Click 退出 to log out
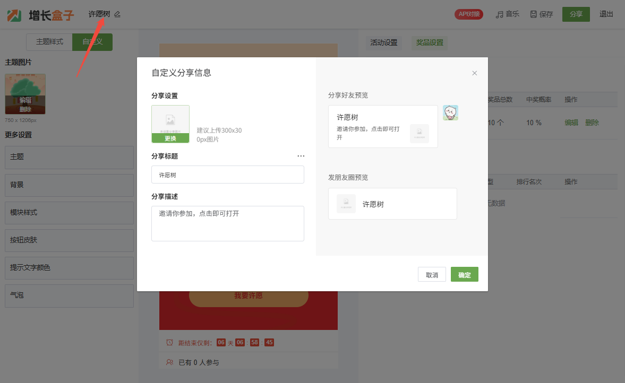625x383 pixels. 606,14
